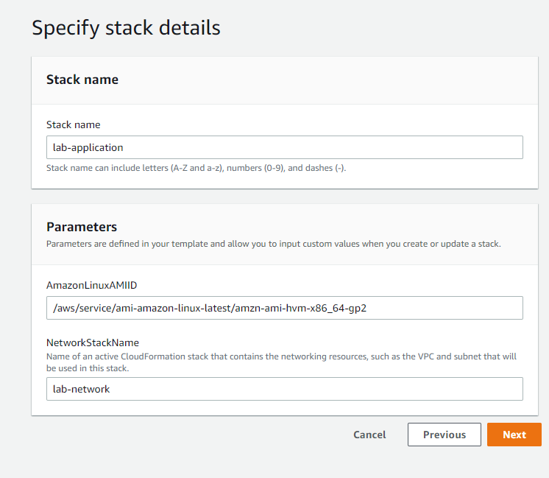Click the Previous button

coord(444,435)
